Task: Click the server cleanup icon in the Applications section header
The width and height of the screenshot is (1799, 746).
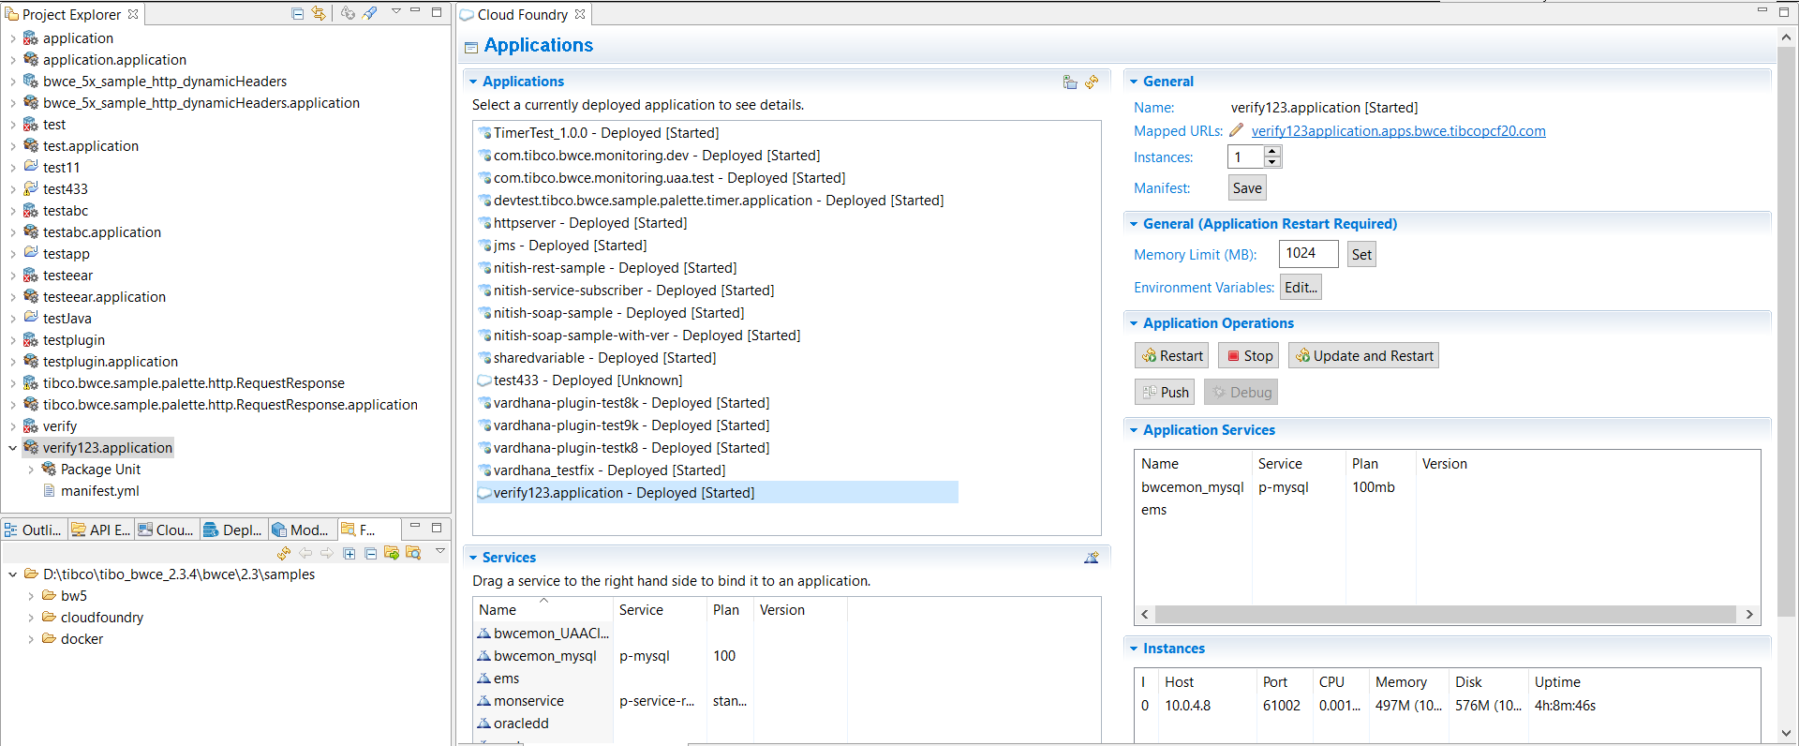Action: [1070, 82]
